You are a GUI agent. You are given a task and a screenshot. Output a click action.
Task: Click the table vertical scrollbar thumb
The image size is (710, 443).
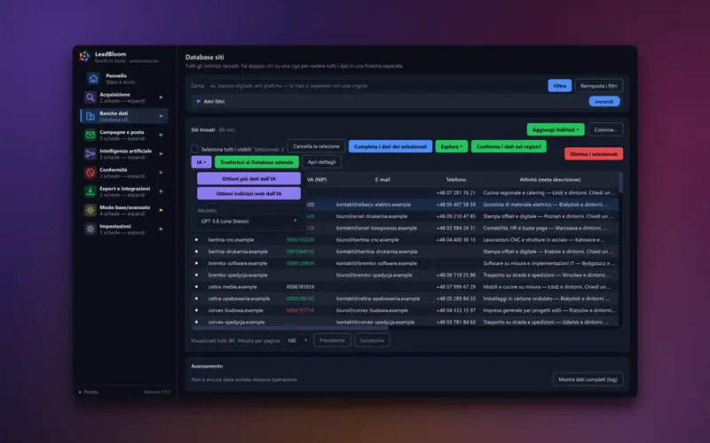620,183
